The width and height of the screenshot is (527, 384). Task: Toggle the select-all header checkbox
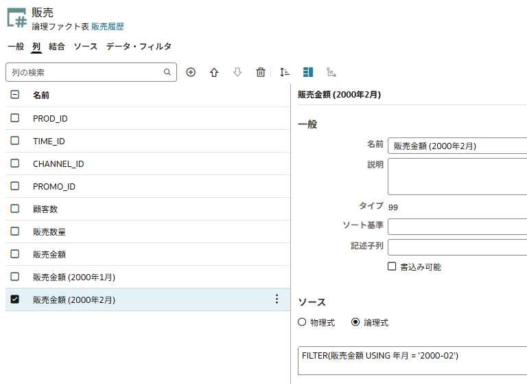15,95
